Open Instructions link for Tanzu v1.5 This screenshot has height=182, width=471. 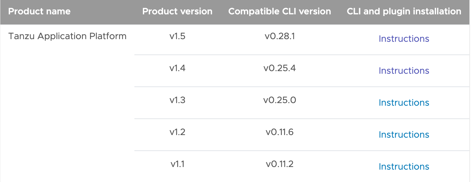404,39
